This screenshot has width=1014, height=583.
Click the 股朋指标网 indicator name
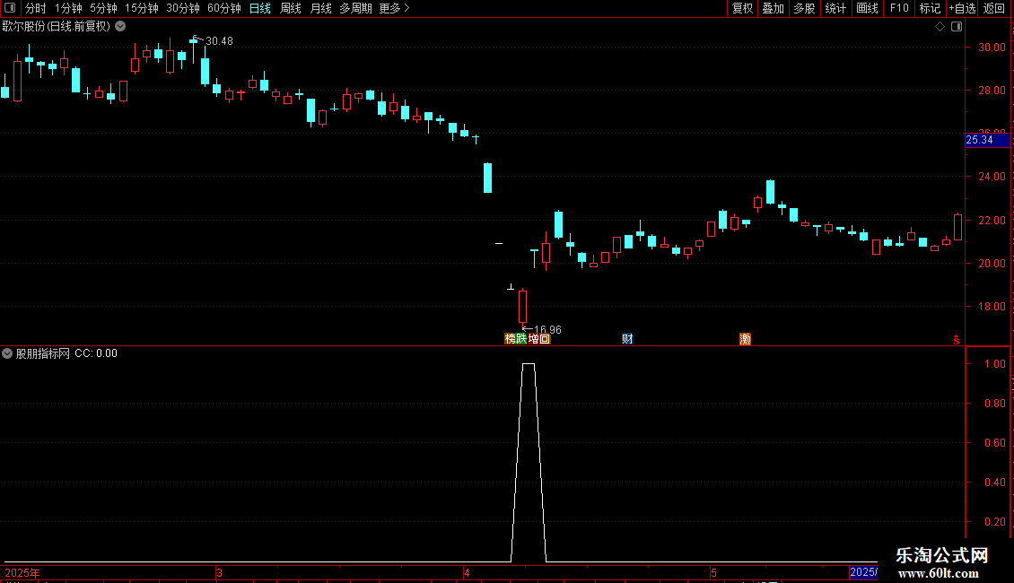click(43, 353)
